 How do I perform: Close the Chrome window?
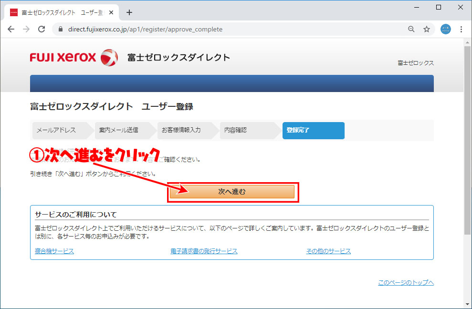tap(461, 7)
